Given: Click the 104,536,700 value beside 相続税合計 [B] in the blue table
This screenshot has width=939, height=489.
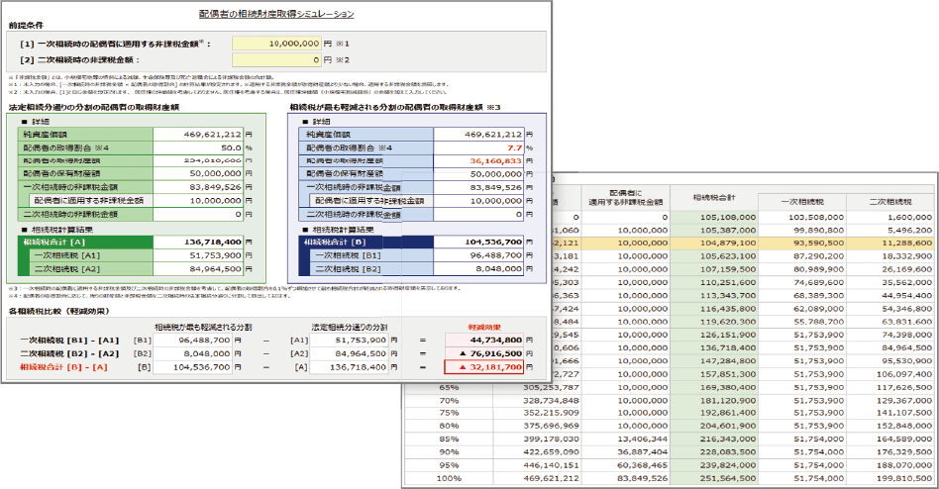Looking at the screenshot, I should tap(478, 243).
